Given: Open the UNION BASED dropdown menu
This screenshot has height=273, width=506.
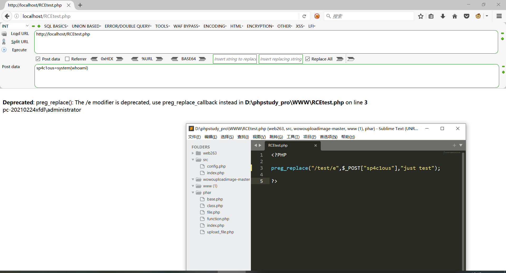Looking at the screenshot, I should click(86, 26).
